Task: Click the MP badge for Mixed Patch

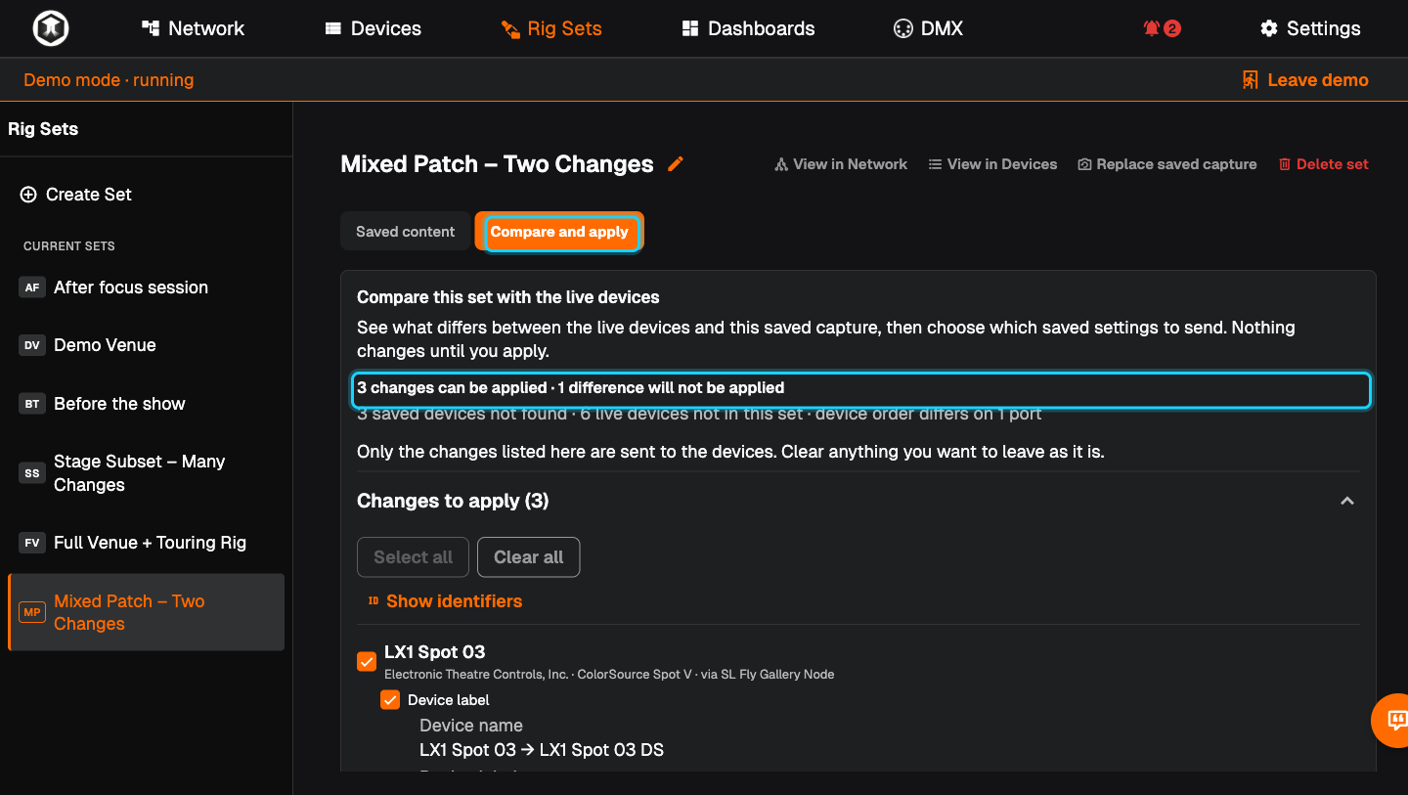Action: tap(32, 612)
